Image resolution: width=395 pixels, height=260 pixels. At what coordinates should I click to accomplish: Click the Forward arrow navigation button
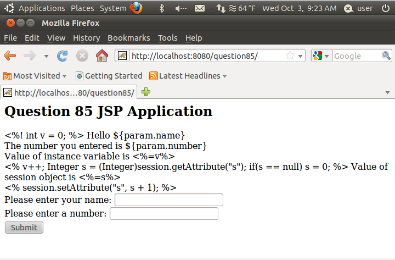30,56
